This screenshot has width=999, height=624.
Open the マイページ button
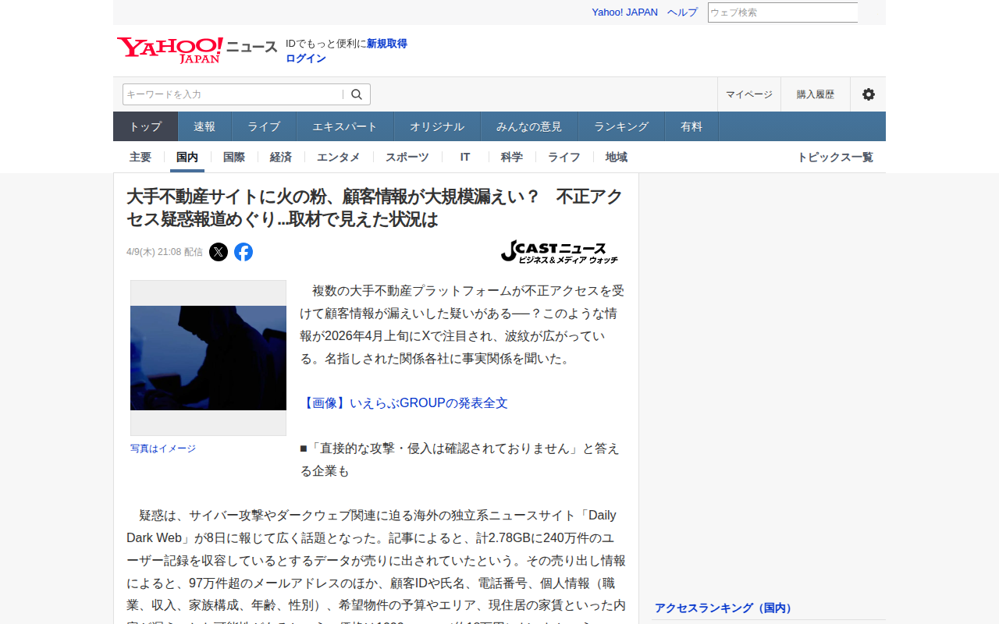[x=749, y=94]
